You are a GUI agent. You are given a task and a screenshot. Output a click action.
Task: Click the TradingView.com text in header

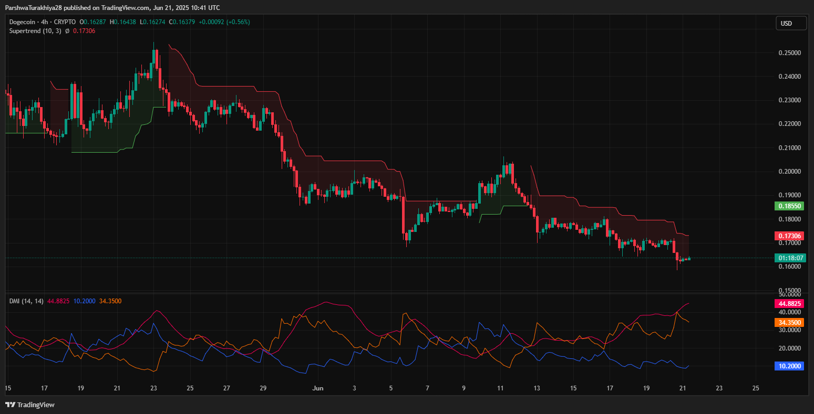pos(126,7)
